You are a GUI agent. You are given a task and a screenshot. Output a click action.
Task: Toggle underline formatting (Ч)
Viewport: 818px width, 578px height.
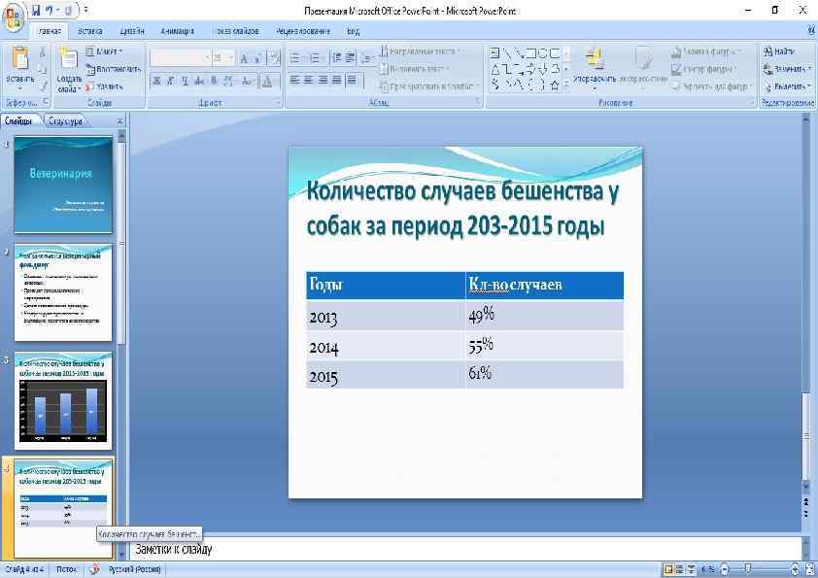pyautogui.click(x=185, y=81)
